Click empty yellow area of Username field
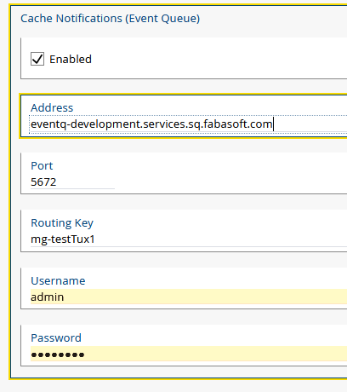 (204, 297)
